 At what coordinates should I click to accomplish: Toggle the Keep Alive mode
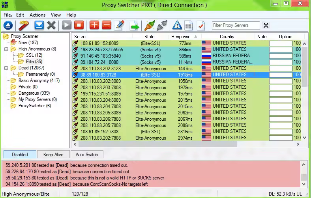point(54,155)
